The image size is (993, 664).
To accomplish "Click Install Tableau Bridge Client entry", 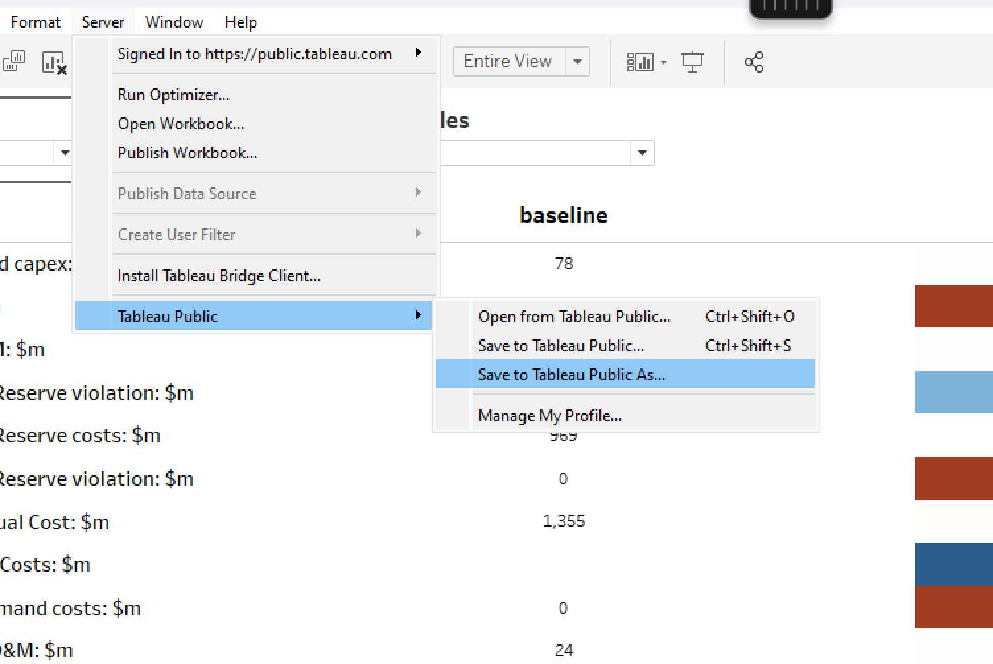I will 255,276.
